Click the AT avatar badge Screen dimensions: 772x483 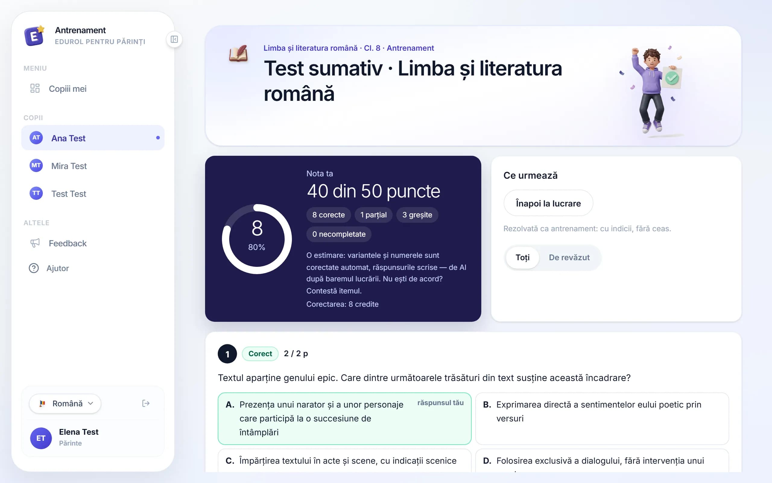(x=36, y=138)
